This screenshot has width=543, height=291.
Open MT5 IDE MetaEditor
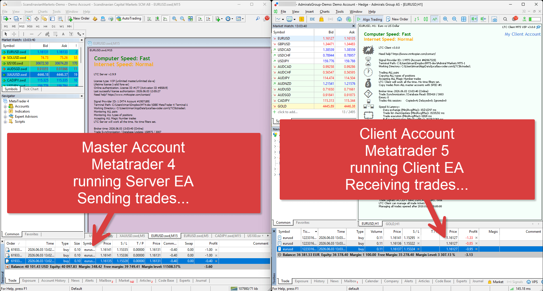coord(312,19)
